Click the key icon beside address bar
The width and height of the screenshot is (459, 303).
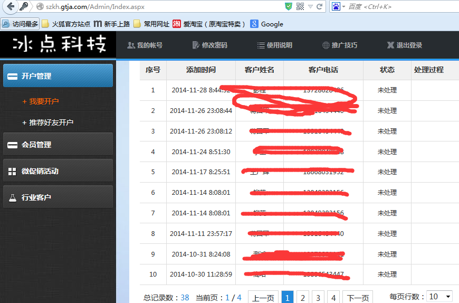pyautogui.click(x=24, y=6)
